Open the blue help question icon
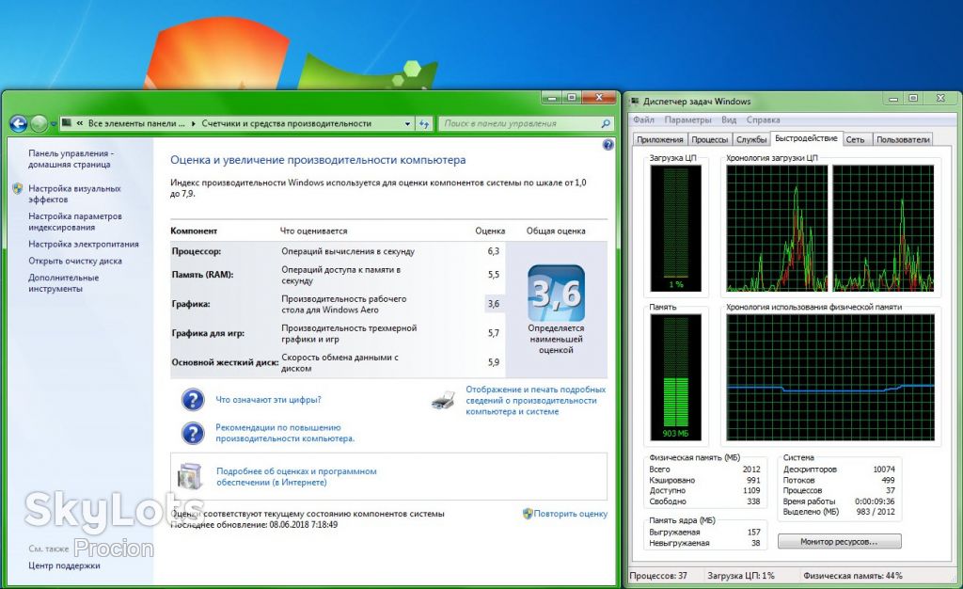Screen dimensions: 963x589 (608, 145)
